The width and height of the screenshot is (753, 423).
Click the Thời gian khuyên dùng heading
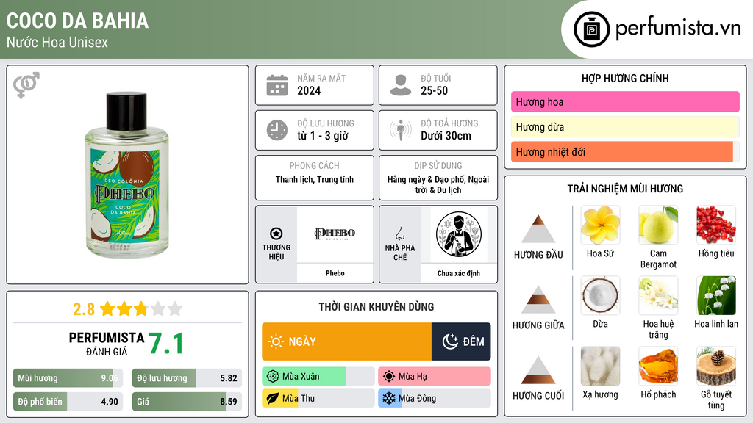(376, 307)
